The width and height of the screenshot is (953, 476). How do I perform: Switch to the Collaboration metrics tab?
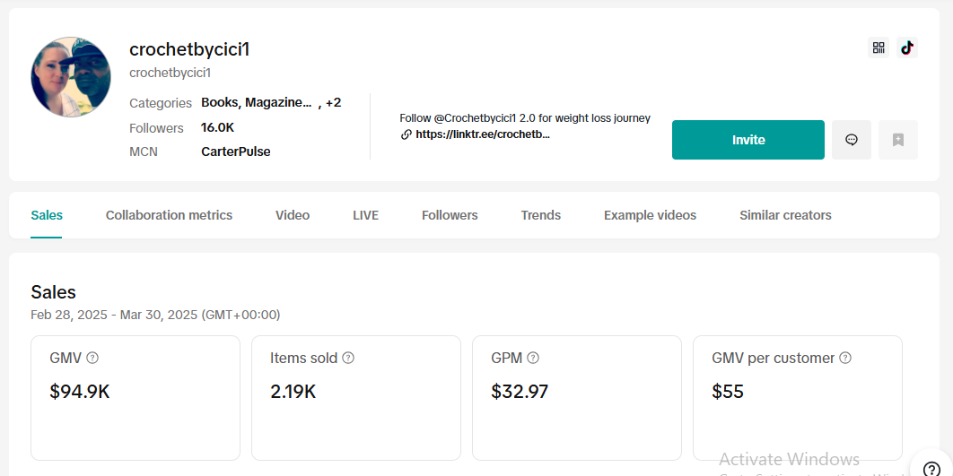coord(169,215)
